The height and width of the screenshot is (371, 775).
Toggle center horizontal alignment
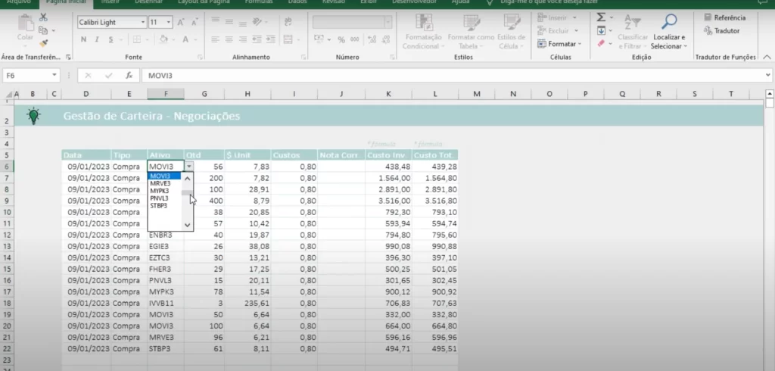229,39
